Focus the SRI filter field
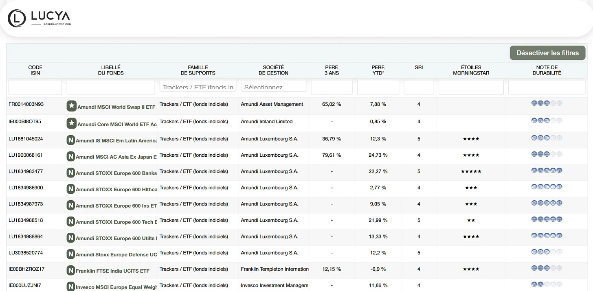Viewport: 593px width, 291px height. coord(419,88)
